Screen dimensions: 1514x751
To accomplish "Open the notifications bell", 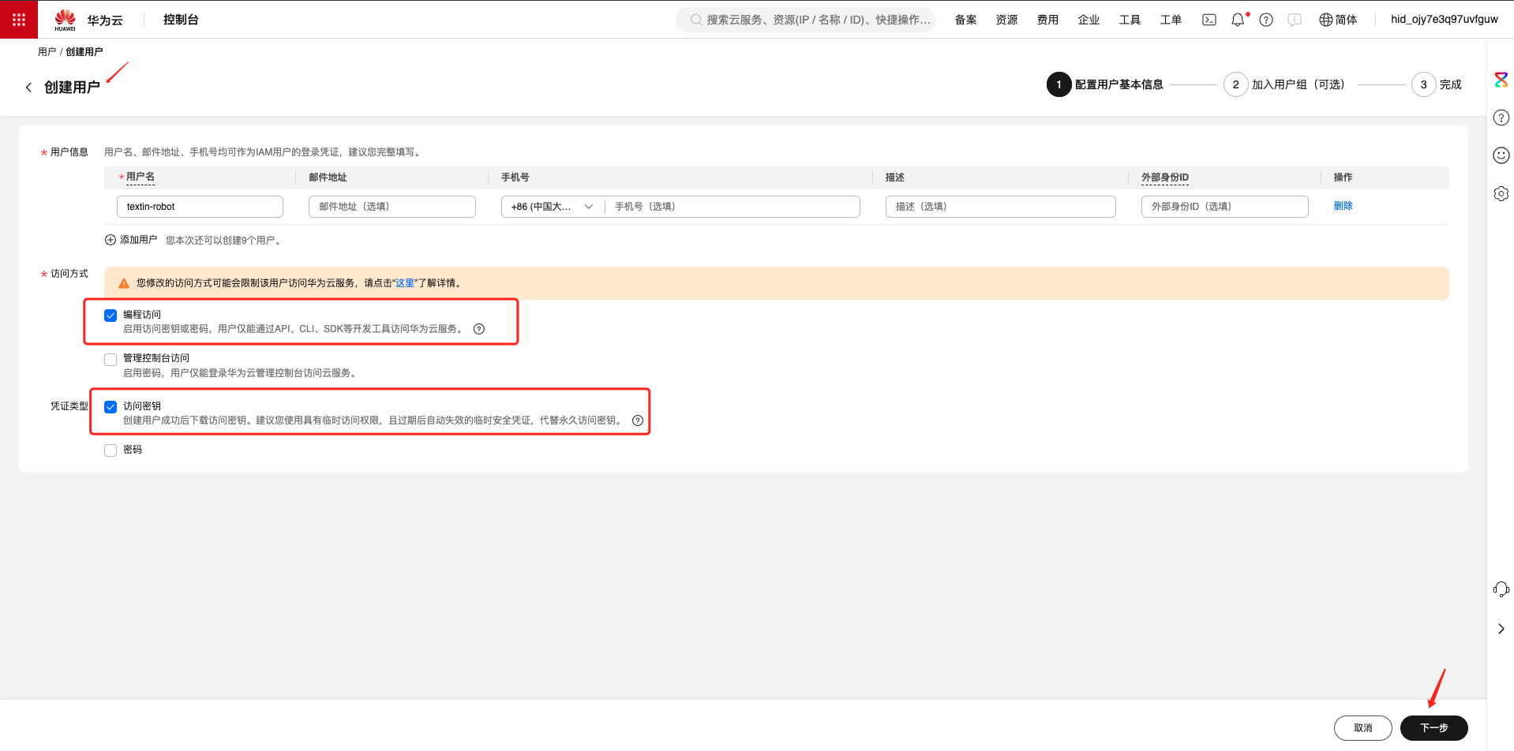I will (x=1237, y=20).
